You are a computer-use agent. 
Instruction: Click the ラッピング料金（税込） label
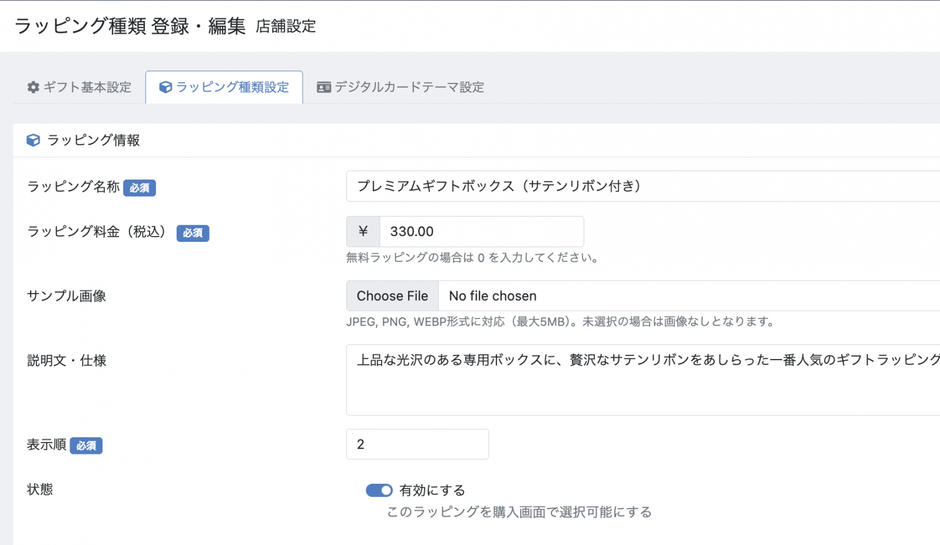(x=97, y=232)
